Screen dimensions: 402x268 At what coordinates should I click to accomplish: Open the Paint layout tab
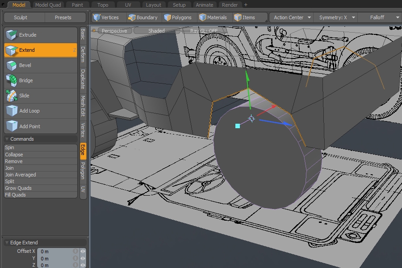(77, 5)
